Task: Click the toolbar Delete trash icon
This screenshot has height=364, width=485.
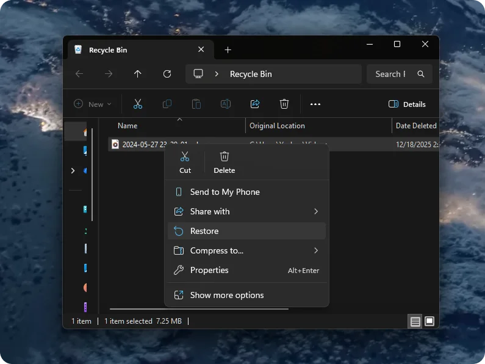Action: coord(284,104)
